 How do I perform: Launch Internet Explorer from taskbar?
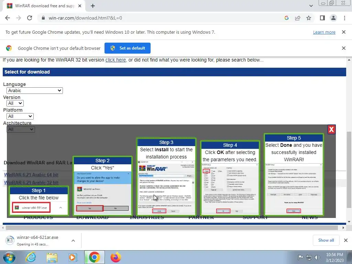click(x=31, y=257)
